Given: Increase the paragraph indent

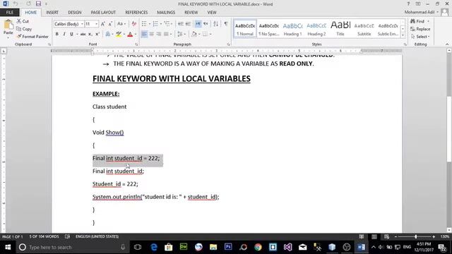Looking at the screenshot, I should point(188,24).
